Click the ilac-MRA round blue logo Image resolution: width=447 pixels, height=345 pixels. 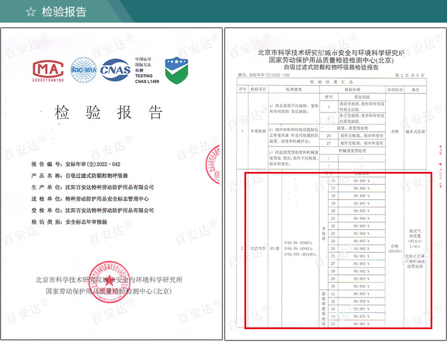84,70
